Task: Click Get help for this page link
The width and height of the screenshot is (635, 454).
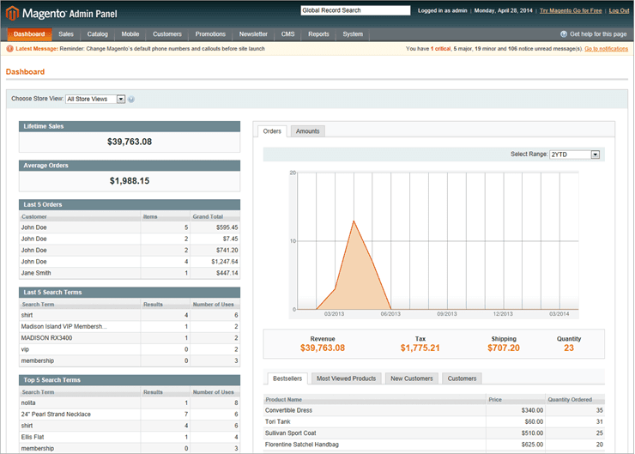Action: [x=598, y=34]
